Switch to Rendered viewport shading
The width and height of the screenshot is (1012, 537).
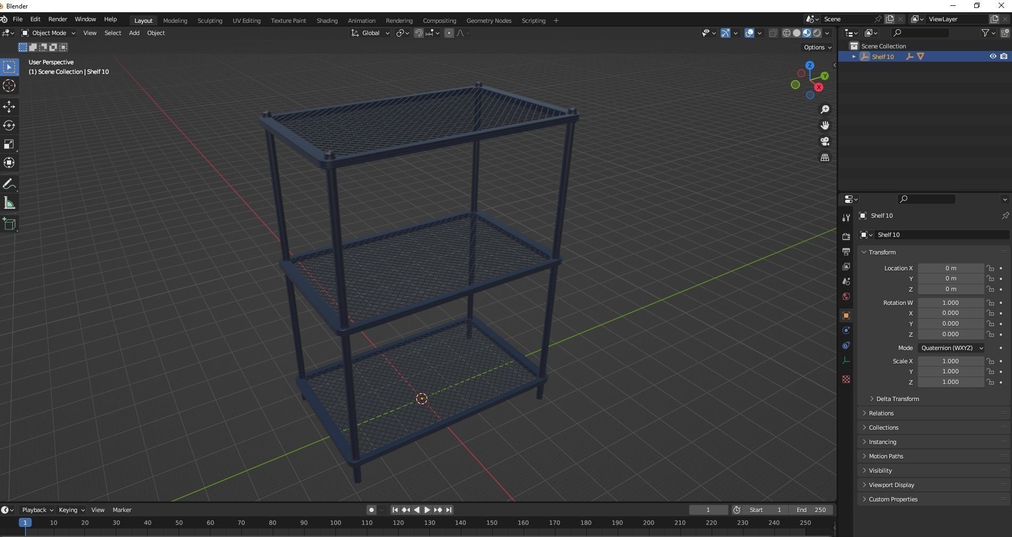(x=817, y=33)
